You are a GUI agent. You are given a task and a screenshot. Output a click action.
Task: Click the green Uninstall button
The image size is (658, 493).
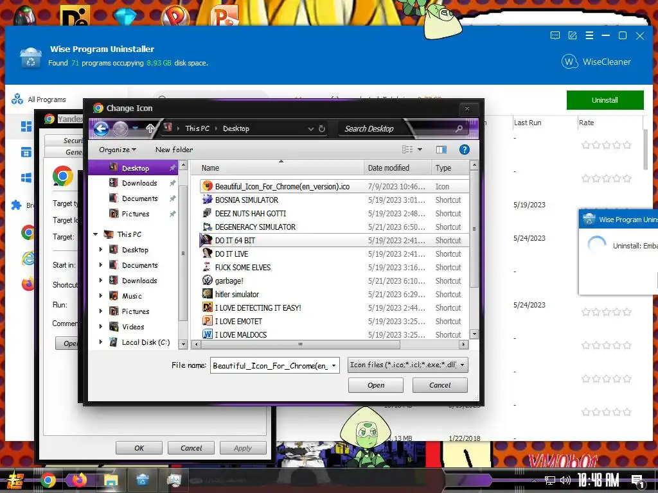coord(605,100)
